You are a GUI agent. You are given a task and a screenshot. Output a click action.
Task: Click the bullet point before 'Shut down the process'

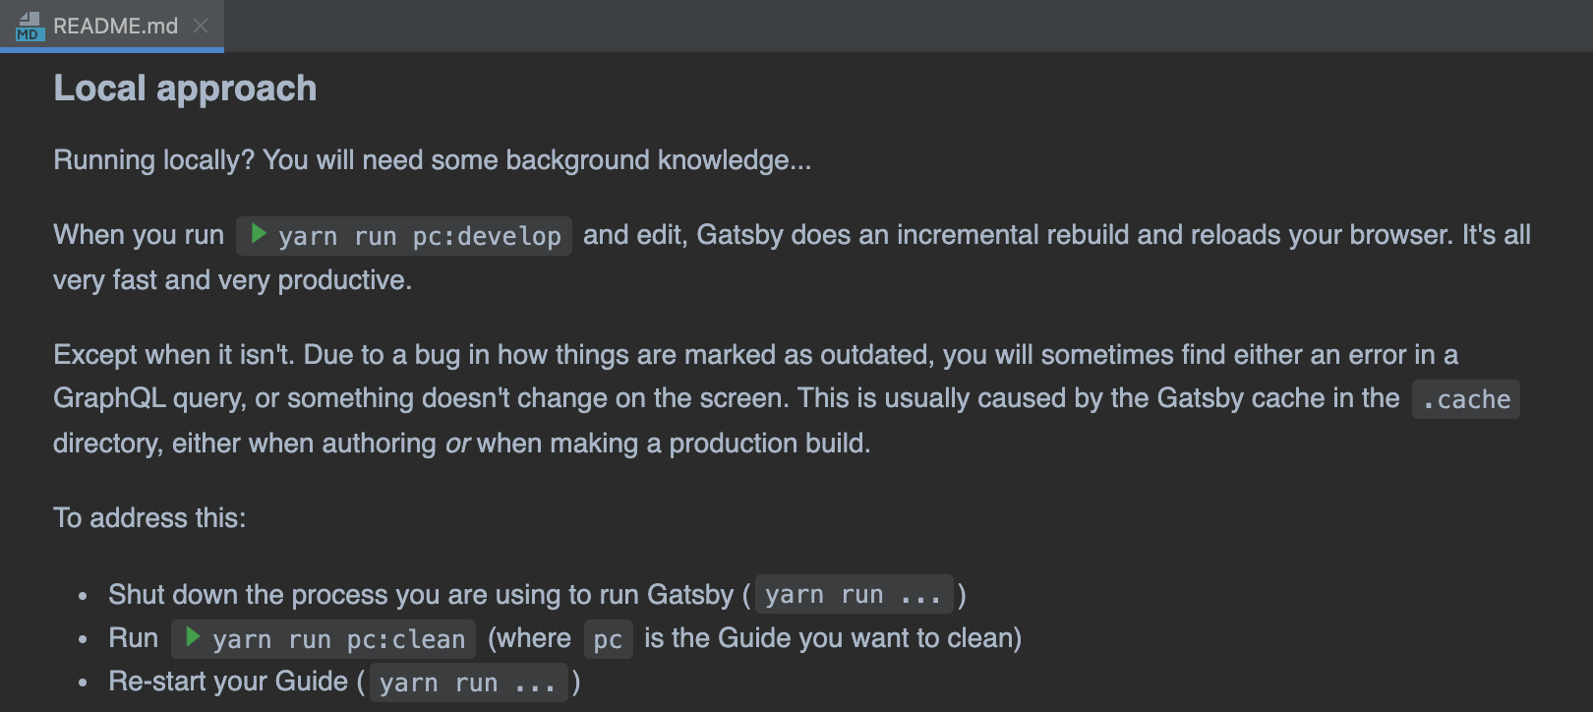click(x=83, y=596)
